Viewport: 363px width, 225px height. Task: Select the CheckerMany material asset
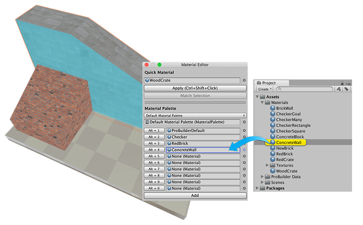click(x=286, y=119)
